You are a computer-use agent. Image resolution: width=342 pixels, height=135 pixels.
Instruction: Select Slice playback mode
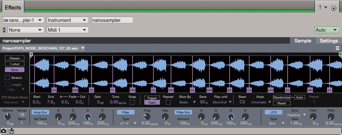(x=15, y=70)
